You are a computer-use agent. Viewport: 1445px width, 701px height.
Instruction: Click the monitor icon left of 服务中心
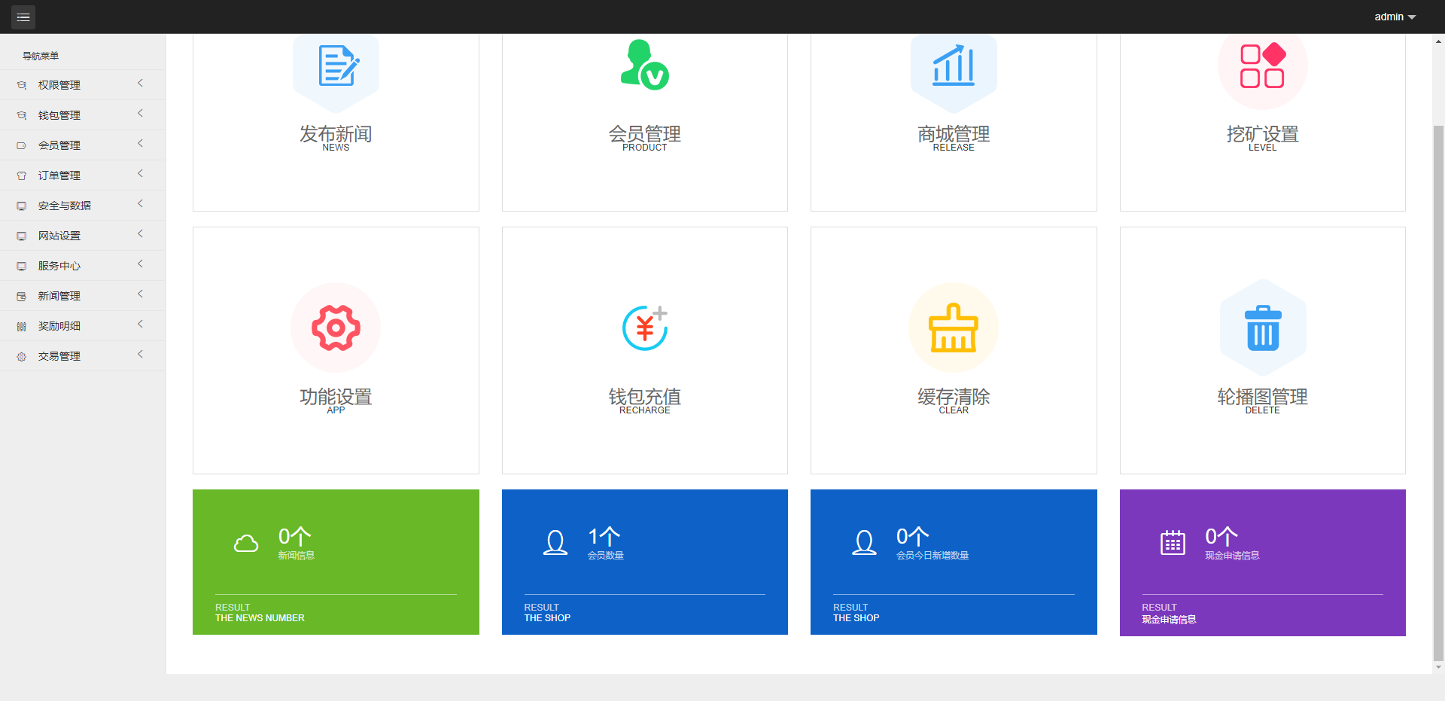(x=22, y=266)
